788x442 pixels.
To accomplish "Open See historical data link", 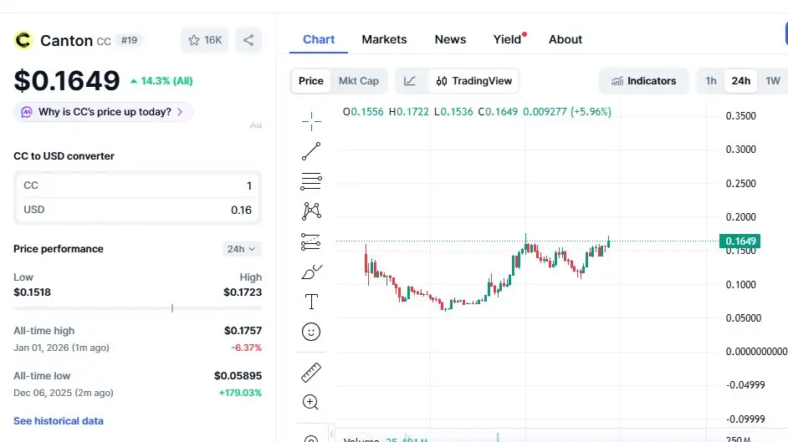I will pyautogui.click(x=59, y=420).
